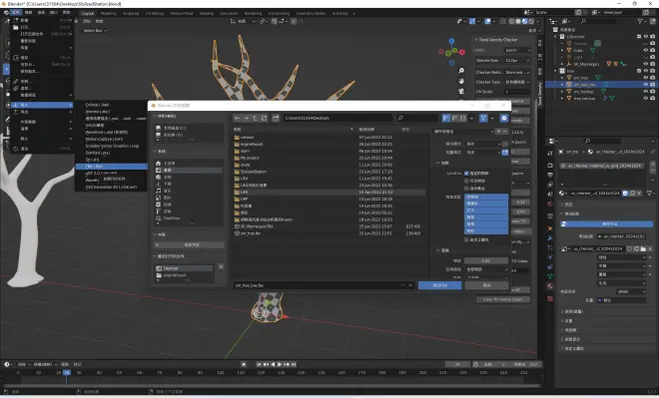Select the sm_tree.fbx file in list
Viewport: 659px width, 398px height.
tap(251, 233)
